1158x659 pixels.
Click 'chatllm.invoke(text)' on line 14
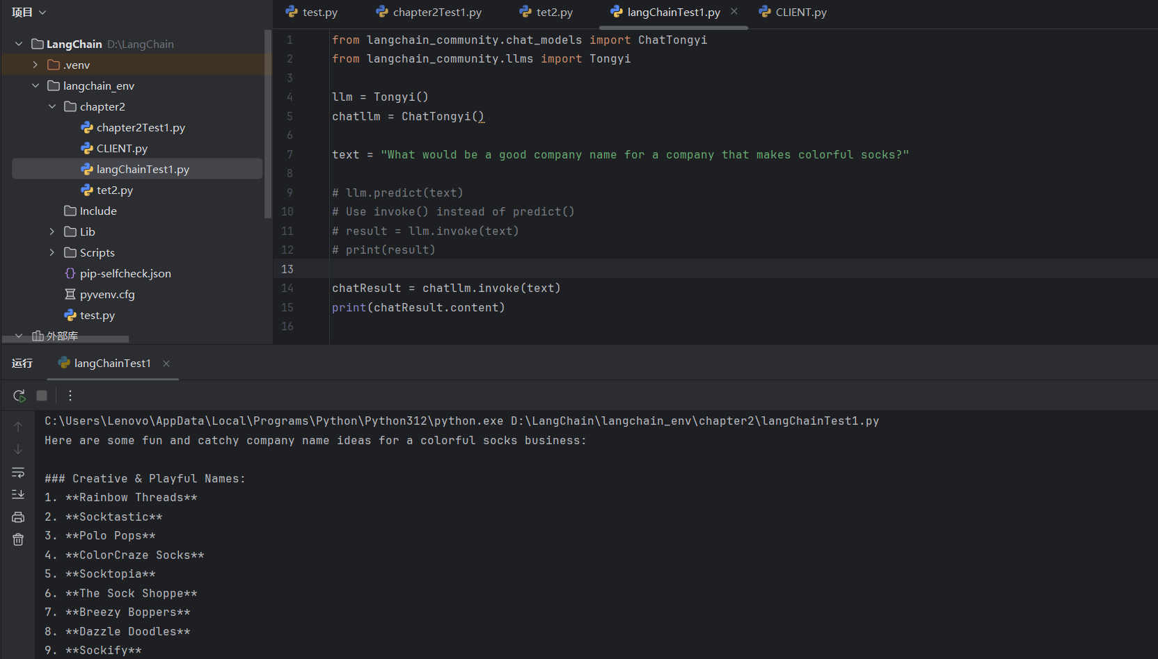[491, 288]
